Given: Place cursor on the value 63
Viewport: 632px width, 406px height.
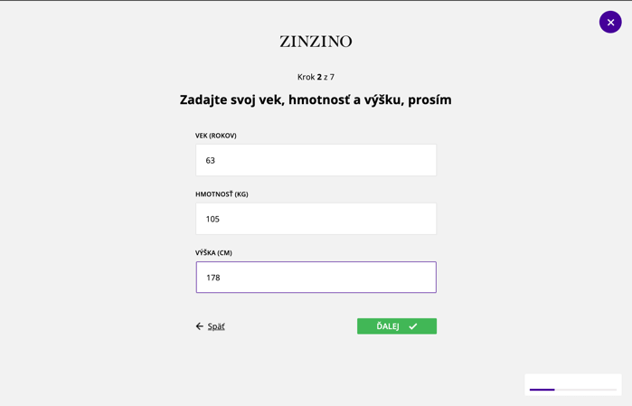Looking at the screenshot, I should [211, 160].
